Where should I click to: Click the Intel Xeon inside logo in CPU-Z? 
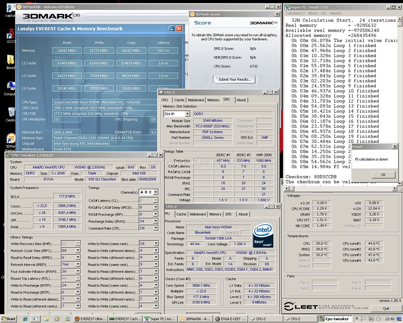[x=263, y=236]
